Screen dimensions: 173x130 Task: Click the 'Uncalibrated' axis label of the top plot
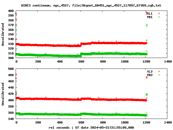3,34
